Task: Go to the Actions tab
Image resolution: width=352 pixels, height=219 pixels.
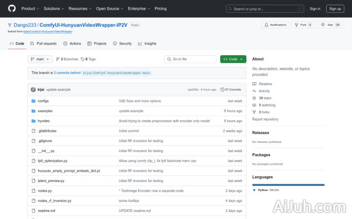Action: [x=72, y=44]
